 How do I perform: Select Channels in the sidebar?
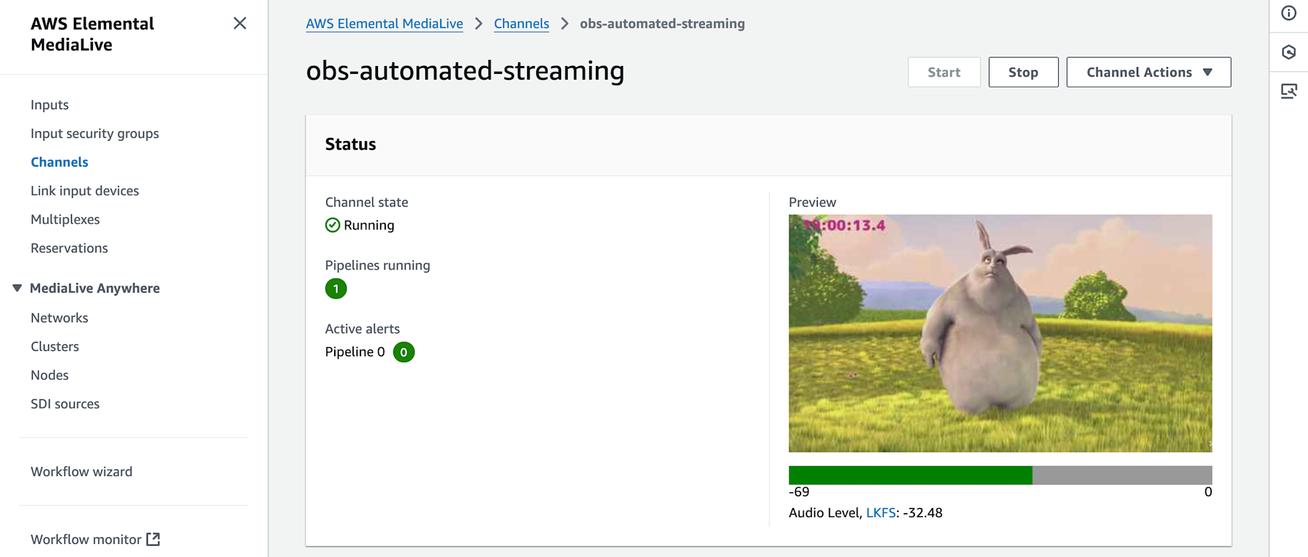click(60, 162)
